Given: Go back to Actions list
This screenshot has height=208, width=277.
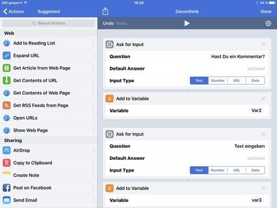Looking at the screenshot, I should point(14,11).
